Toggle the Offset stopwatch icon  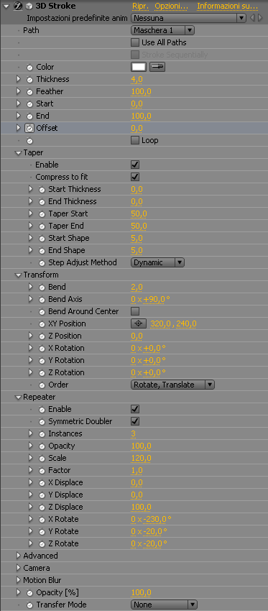click(29, 128)
